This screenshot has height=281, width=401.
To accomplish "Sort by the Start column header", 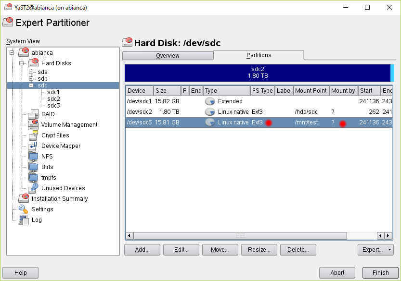I will (x=369, y=91).
